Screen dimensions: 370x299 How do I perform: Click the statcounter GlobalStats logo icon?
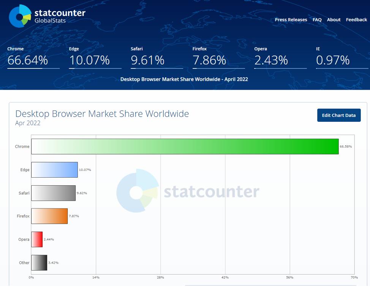[x=20, y=16]
